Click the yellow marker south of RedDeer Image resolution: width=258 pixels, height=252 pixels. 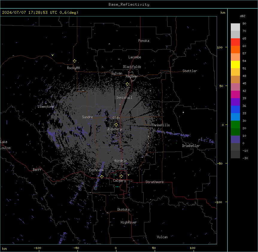(128, 84)
